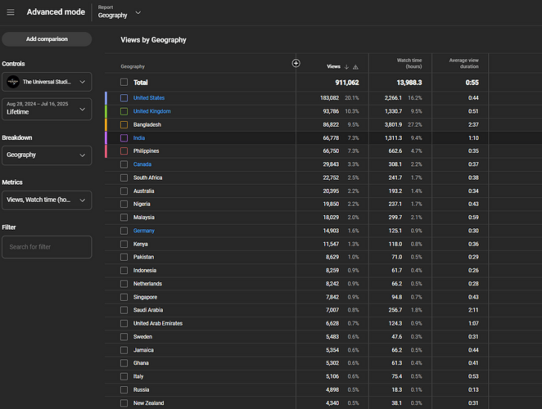Select the Singapore row name
Viewport: 542px width, 409px height.
145,297
